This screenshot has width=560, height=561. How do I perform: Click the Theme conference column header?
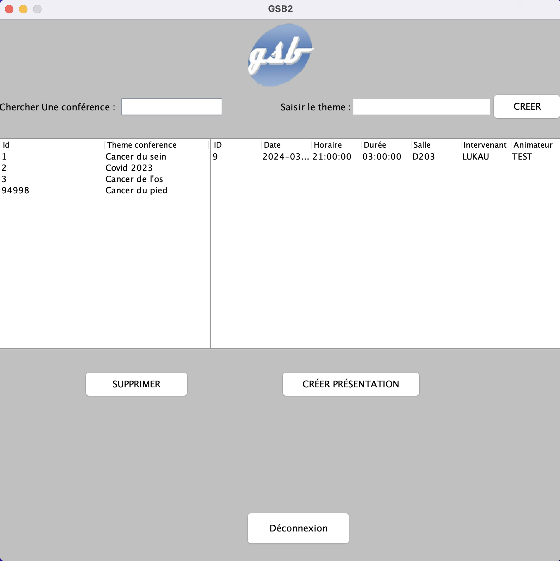tap(156, 145)
